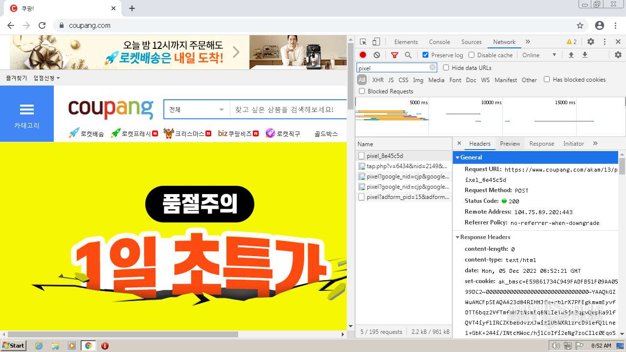Open Internet Explorer from the taskbar

39,346
